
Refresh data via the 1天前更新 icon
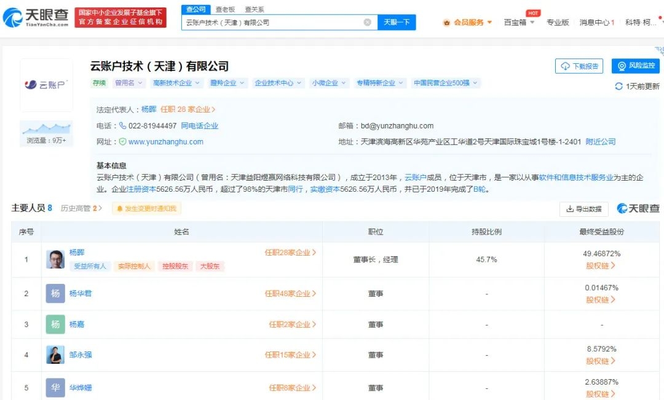[x=619, y=87]
